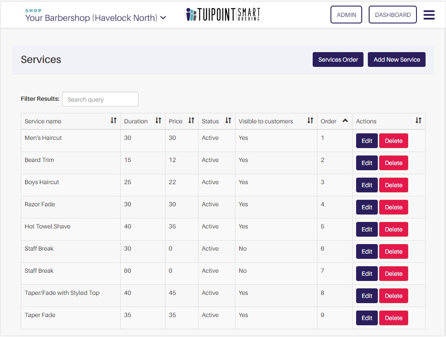Viewport: 446px width, 337px height.
Task: Click Visible to customers header label
Action: click(x=266, y=121)
